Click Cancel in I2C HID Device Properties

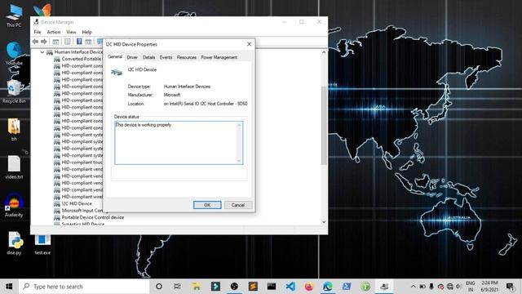coord(238,205)
